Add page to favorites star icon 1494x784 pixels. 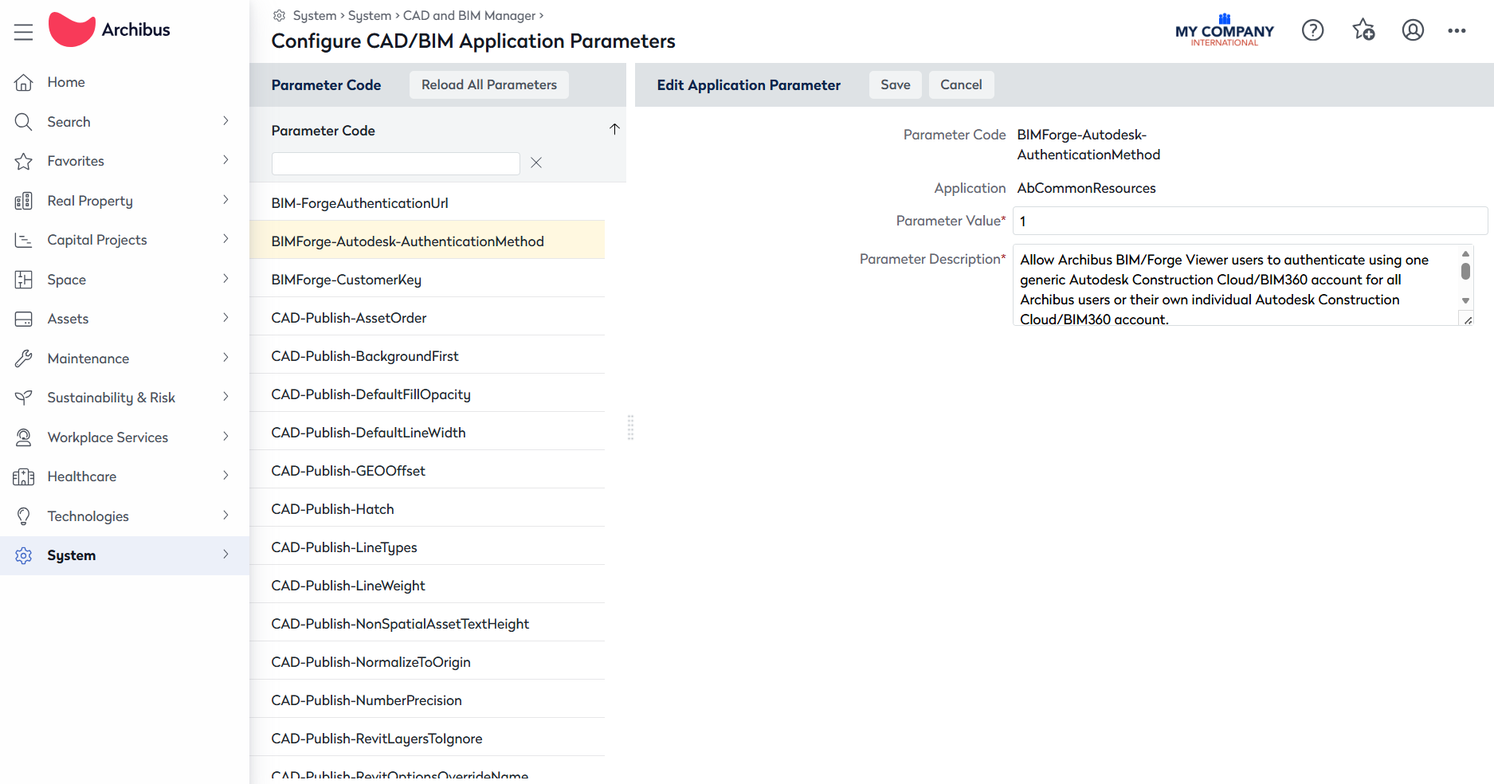click(x=1363, y=30)
